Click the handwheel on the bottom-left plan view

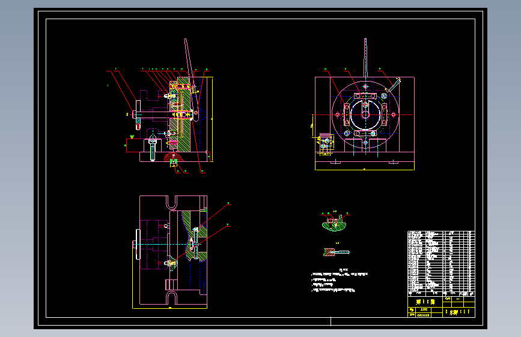point(138,245)
